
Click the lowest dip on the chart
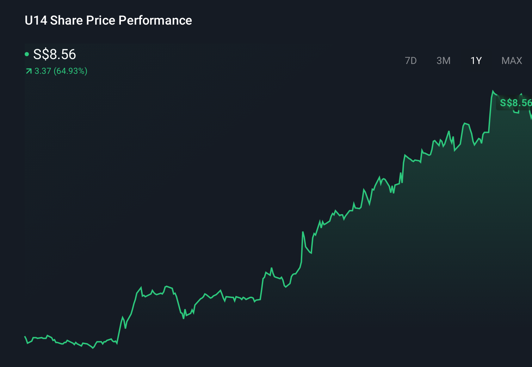coord(93,348)
